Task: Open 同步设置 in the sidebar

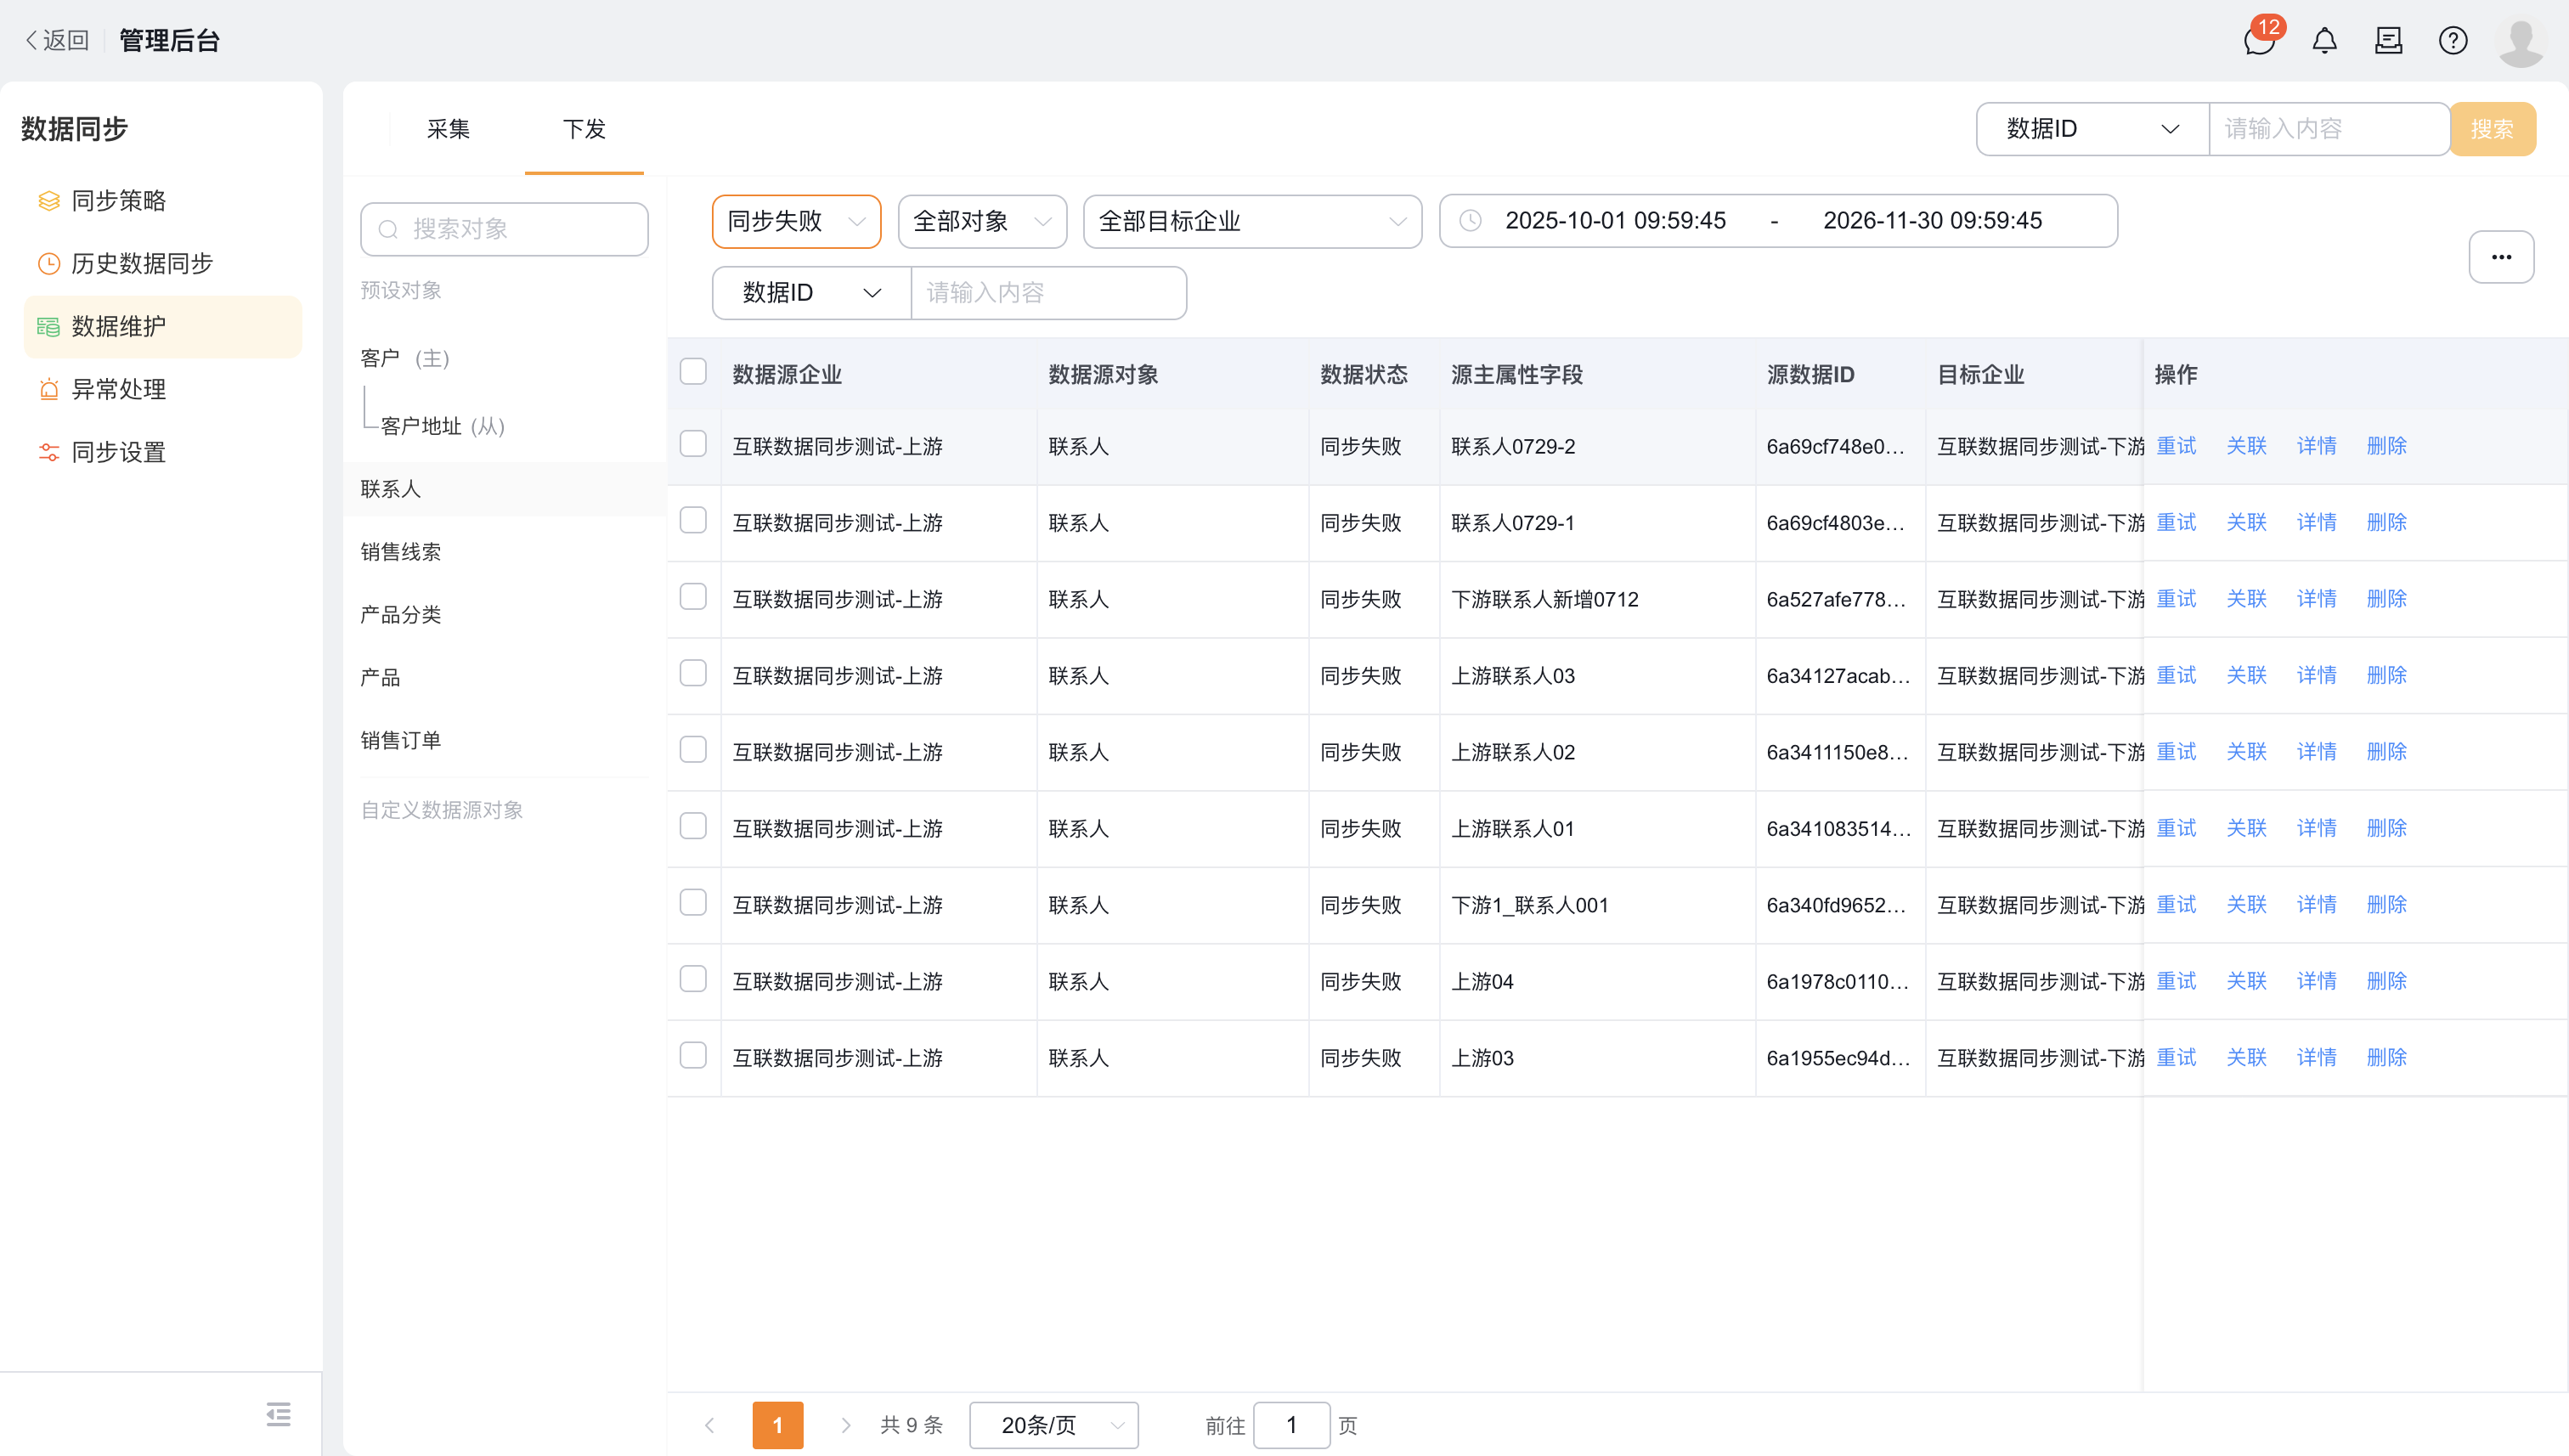Action: [162, 452]
